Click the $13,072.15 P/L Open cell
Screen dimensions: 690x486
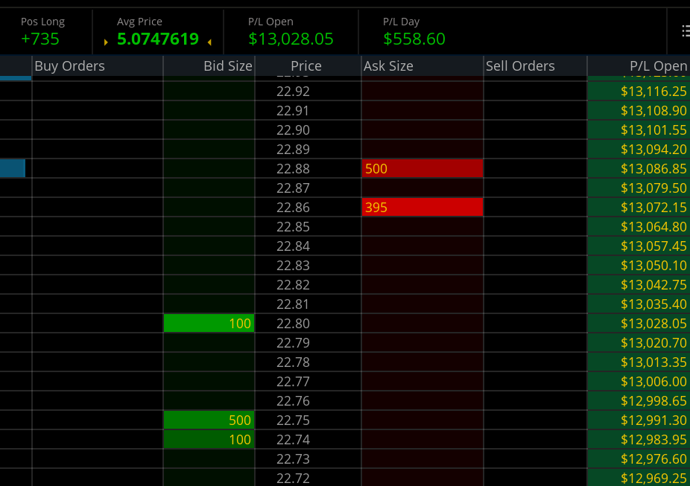639,208
